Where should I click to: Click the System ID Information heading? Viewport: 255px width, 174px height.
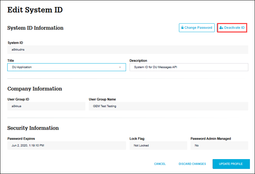click(35, 28)
